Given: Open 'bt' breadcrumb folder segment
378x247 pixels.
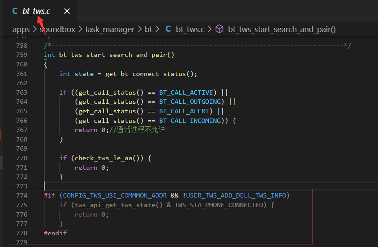Looking at the screenshot, I should pyautogui.click(x=148, y=30).
